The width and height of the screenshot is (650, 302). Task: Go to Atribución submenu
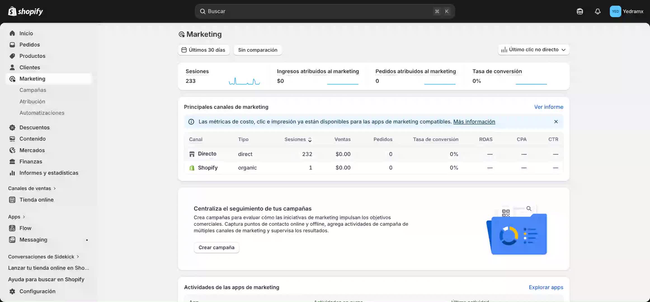click(x=32, y=102)
